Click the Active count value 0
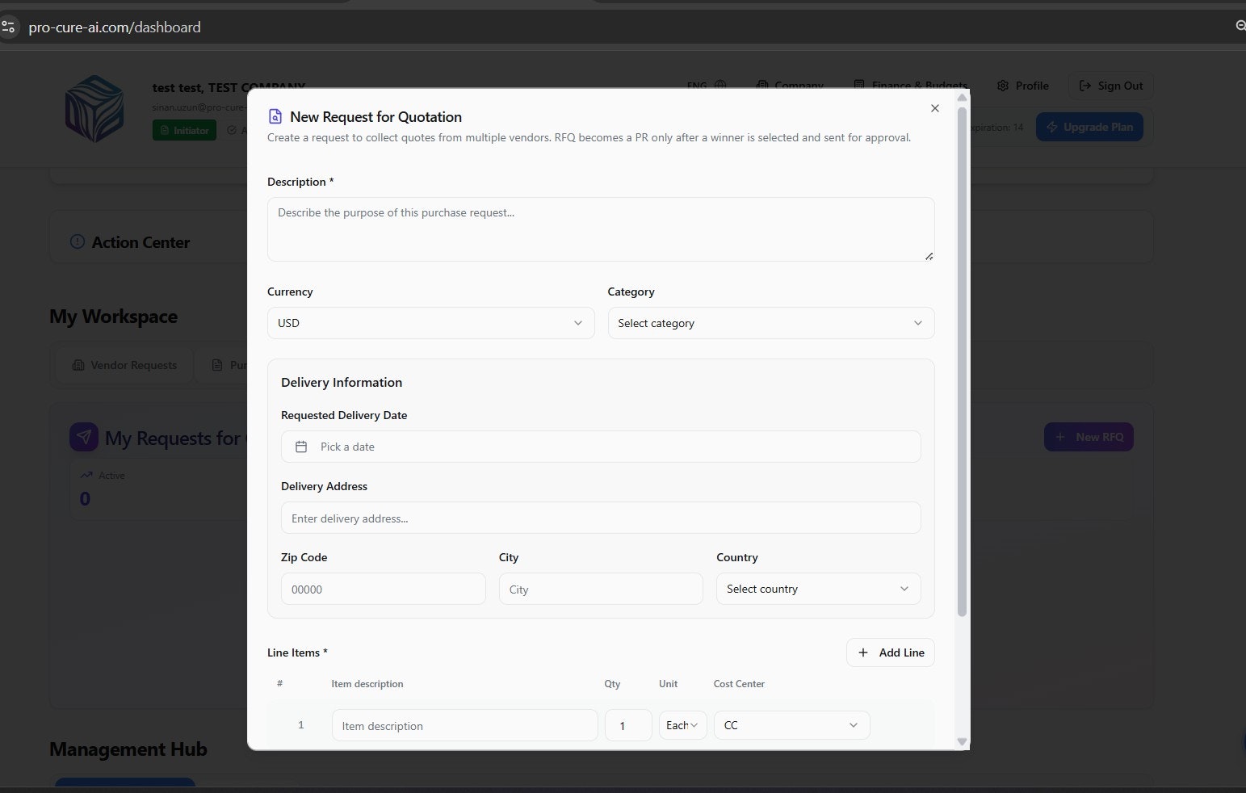This screenshot has width=1246, height=793. [x=85, y=499]
